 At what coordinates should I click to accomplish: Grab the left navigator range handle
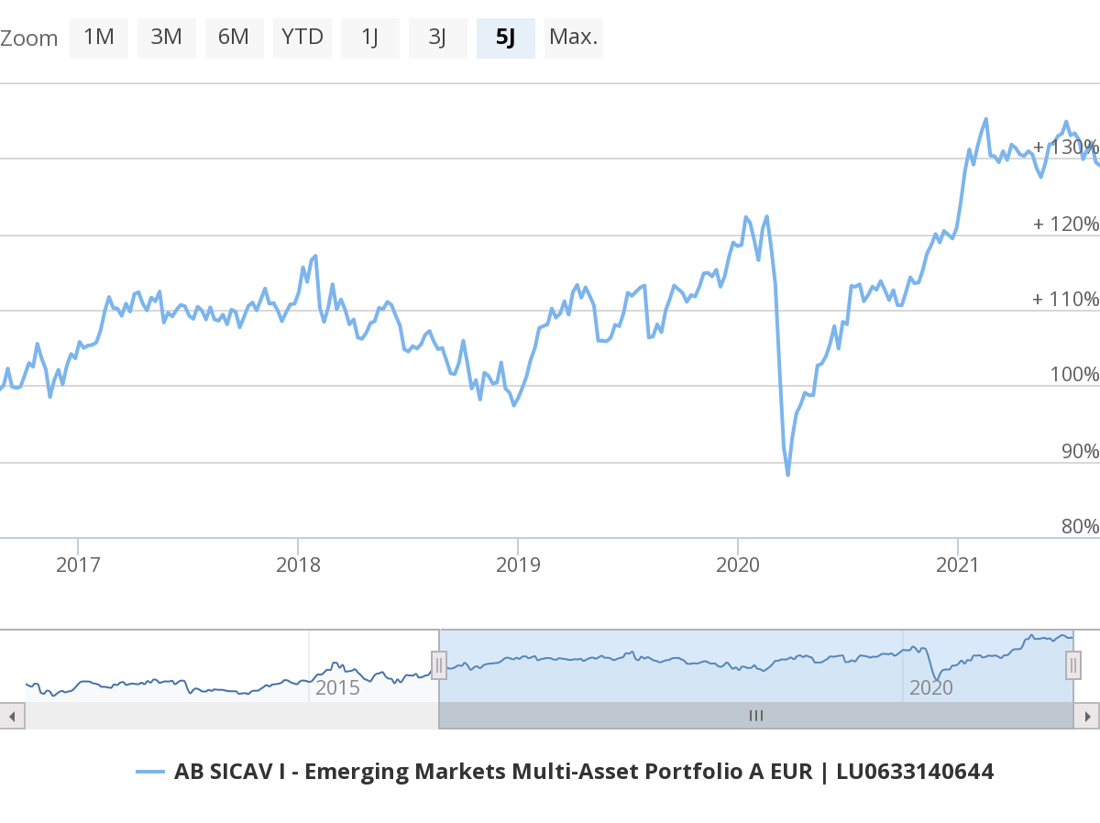[439, 664]
